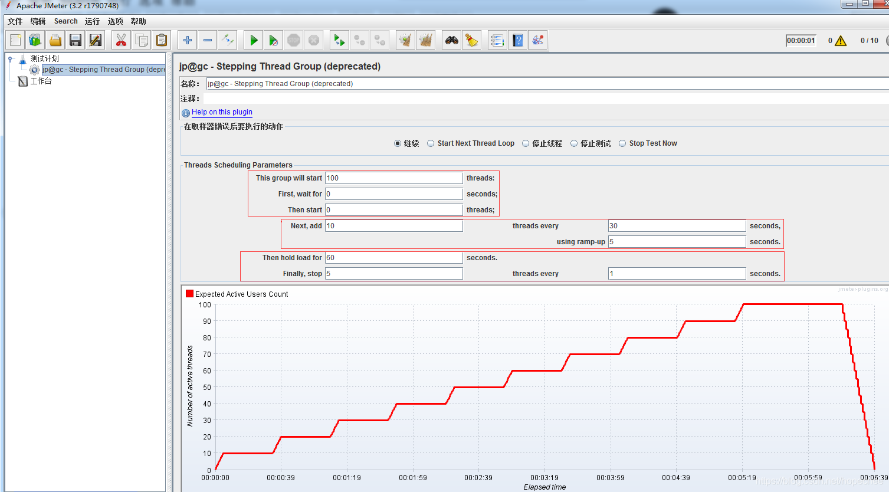The width and height of the screenshot is (889, 492).
Task: Open Search with the binoculars icon
Action: coord(451,40)
